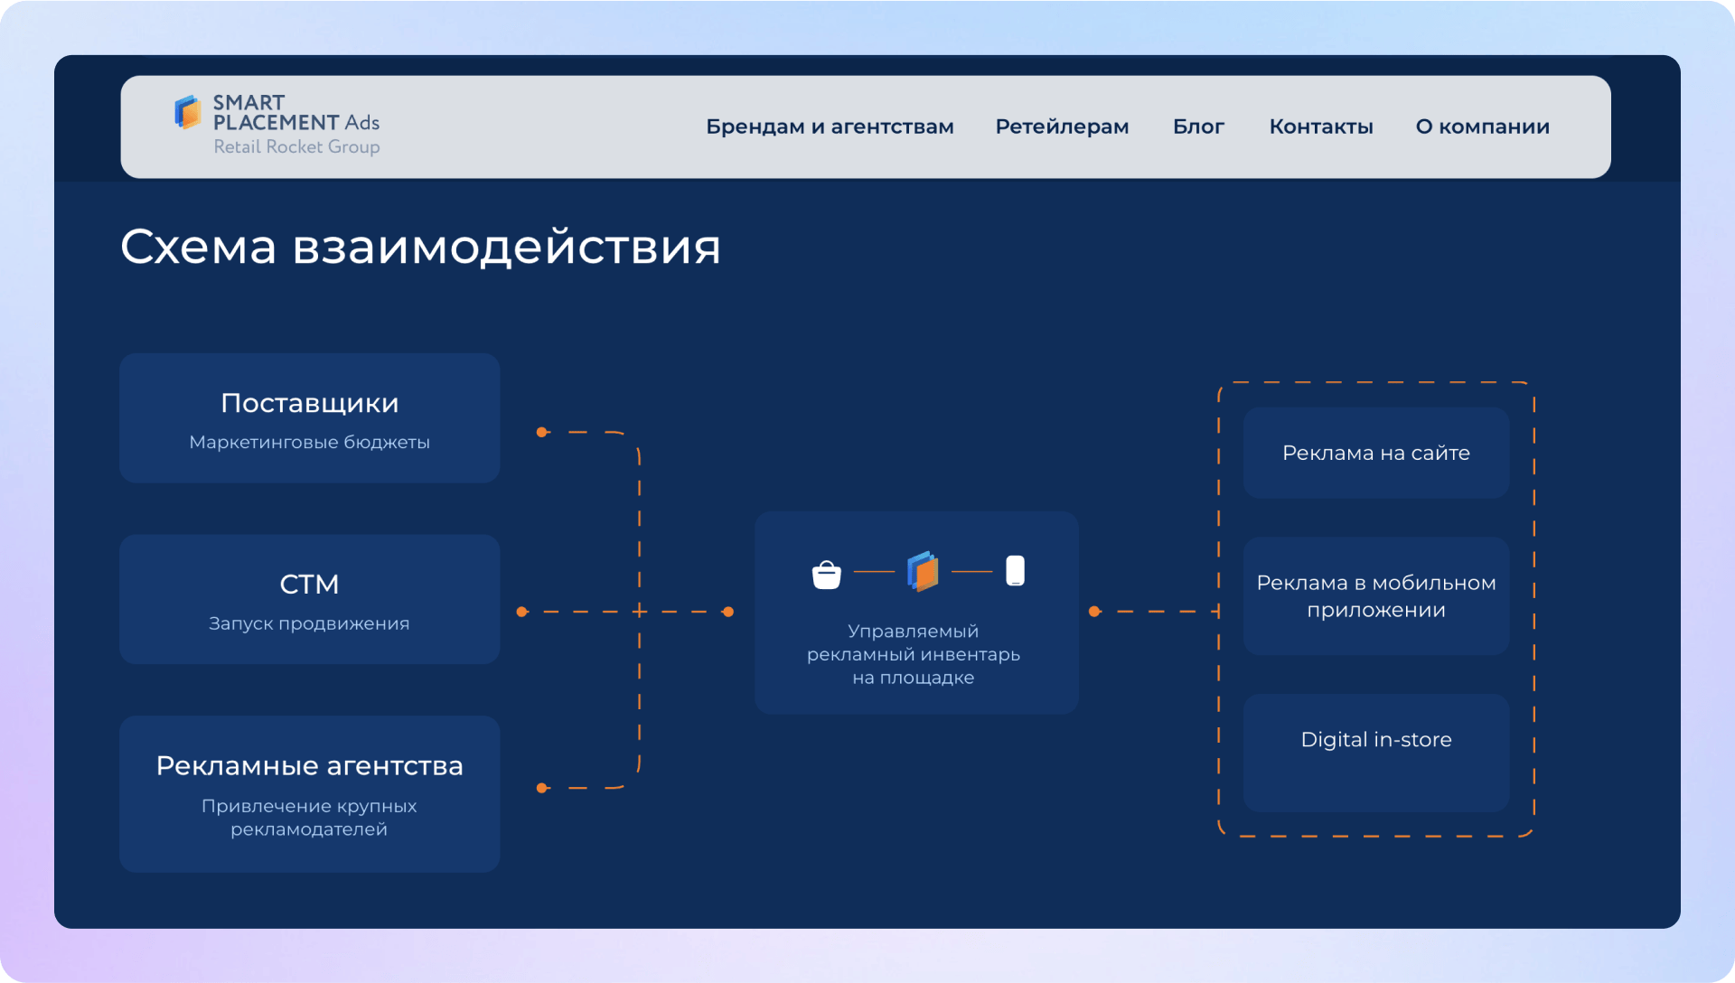Select the Smart Placement folders icon in the diagram
1735x983 pixels.
click(922, 569)
